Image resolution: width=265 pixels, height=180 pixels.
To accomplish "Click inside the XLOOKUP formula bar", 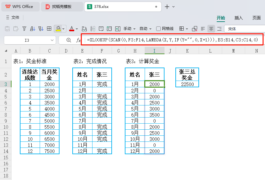I will (173, 40).
